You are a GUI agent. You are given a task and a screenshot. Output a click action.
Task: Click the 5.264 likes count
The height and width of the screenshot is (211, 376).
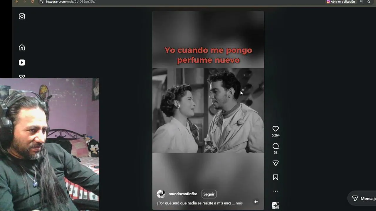tap(276, 135)
